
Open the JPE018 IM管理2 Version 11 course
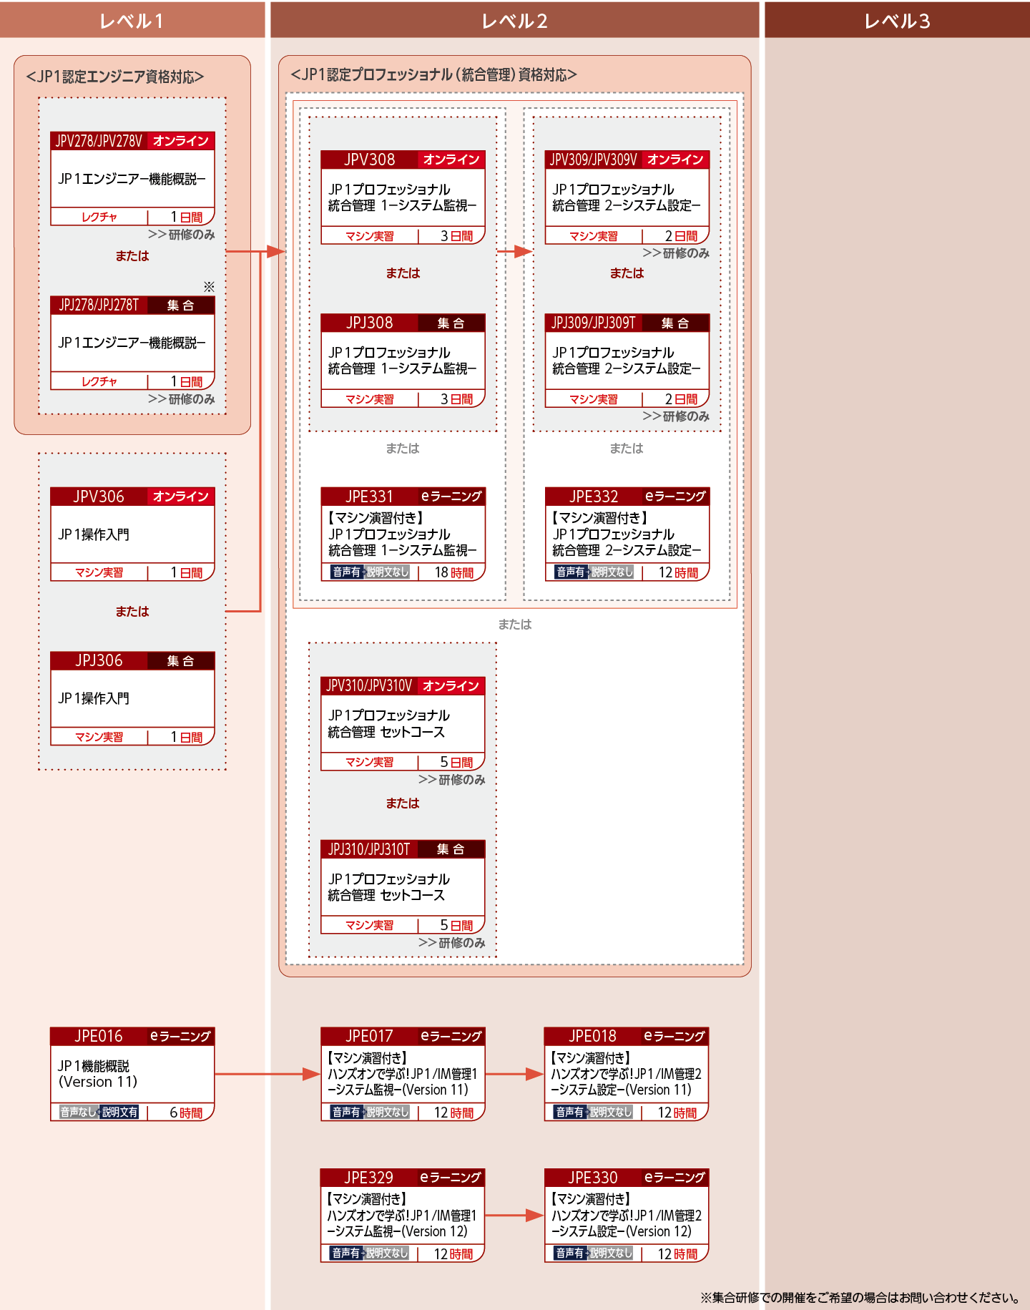point(627,1074)
